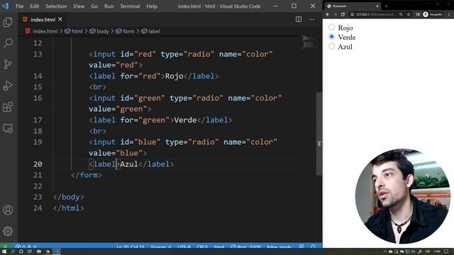The width and height of the screenshot is (454, 255).
Task: Click the editor vertical scrollbar
Action: (x=319, y=134)
